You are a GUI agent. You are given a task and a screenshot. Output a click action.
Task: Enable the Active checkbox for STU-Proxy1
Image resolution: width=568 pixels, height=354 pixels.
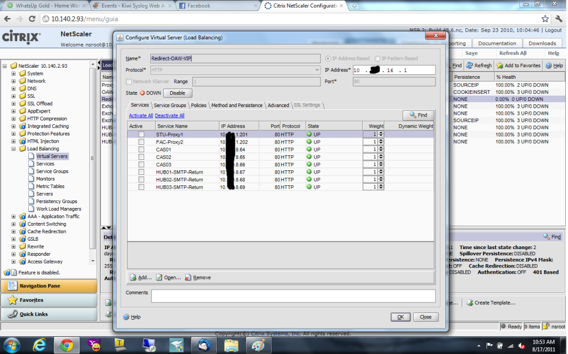coord(141,134)
